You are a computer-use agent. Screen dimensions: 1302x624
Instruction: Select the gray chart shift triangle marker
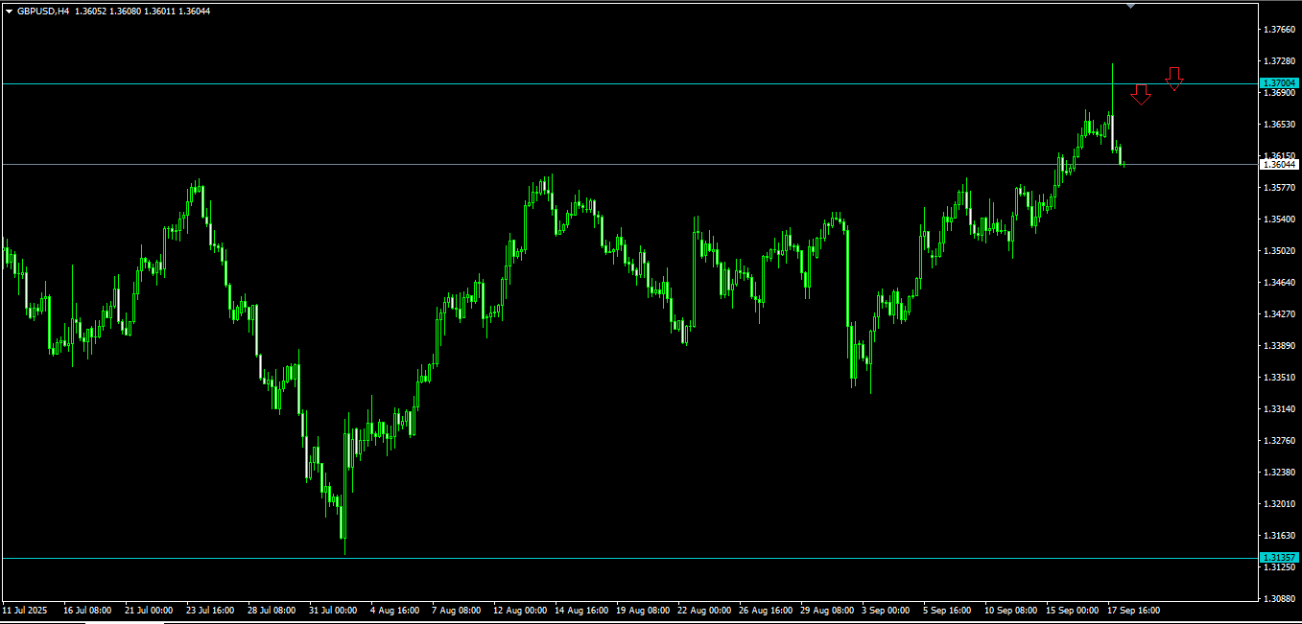tap(1130, 6)
